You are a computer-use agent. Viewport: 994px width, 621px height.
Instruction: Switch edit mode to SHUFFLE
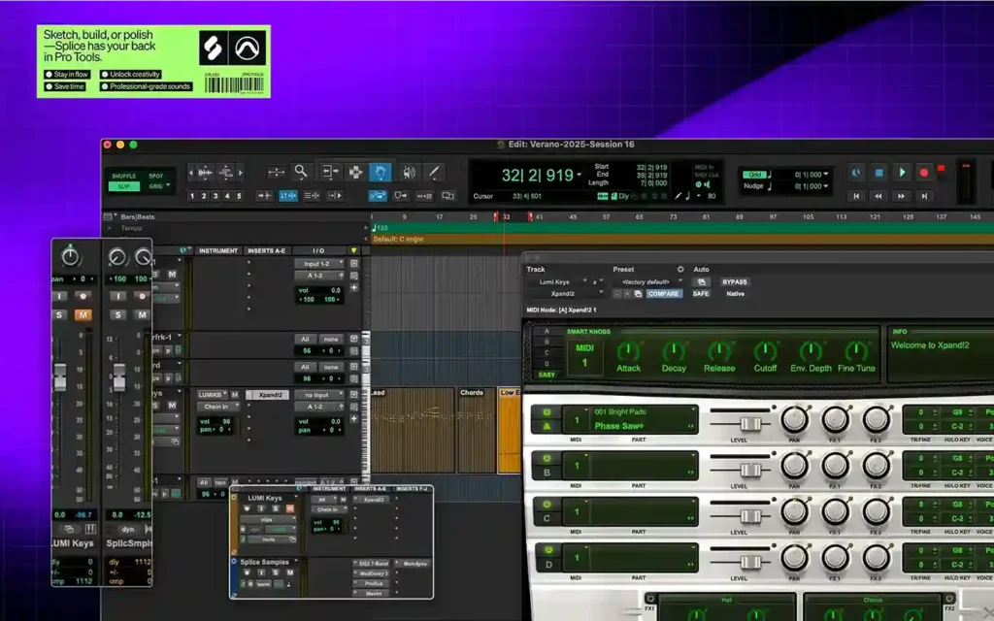coord(123,175)
